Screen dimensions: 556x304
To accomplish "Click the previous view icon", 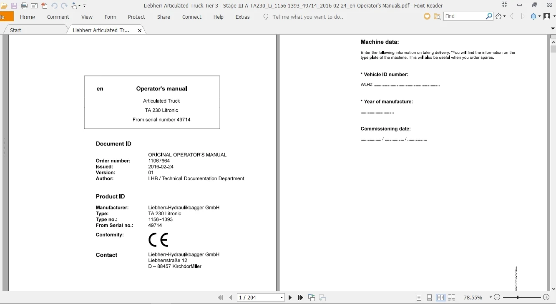I will tap(312, 298).
